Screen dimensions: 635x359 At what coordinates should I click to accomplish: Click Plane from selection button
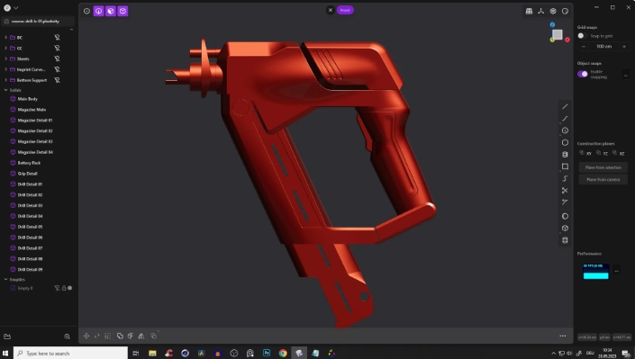(x=603, y=167)
